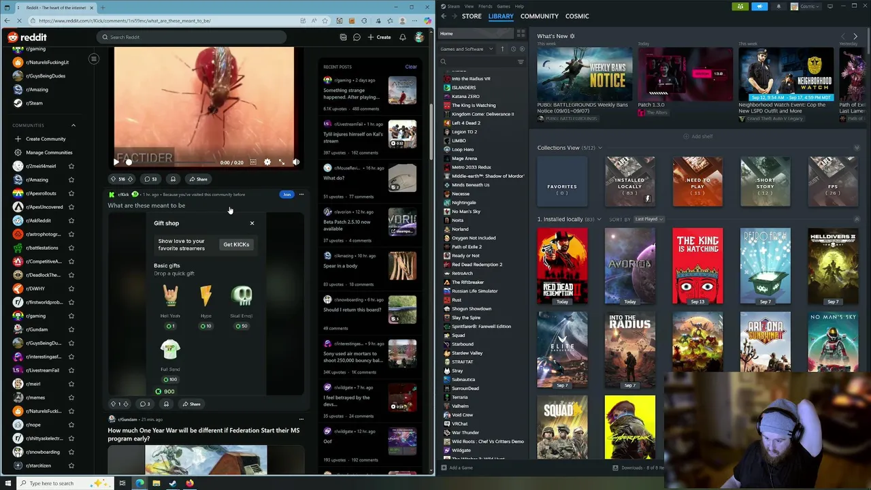
Task: Join the r/Kick community
Action: 287,195
